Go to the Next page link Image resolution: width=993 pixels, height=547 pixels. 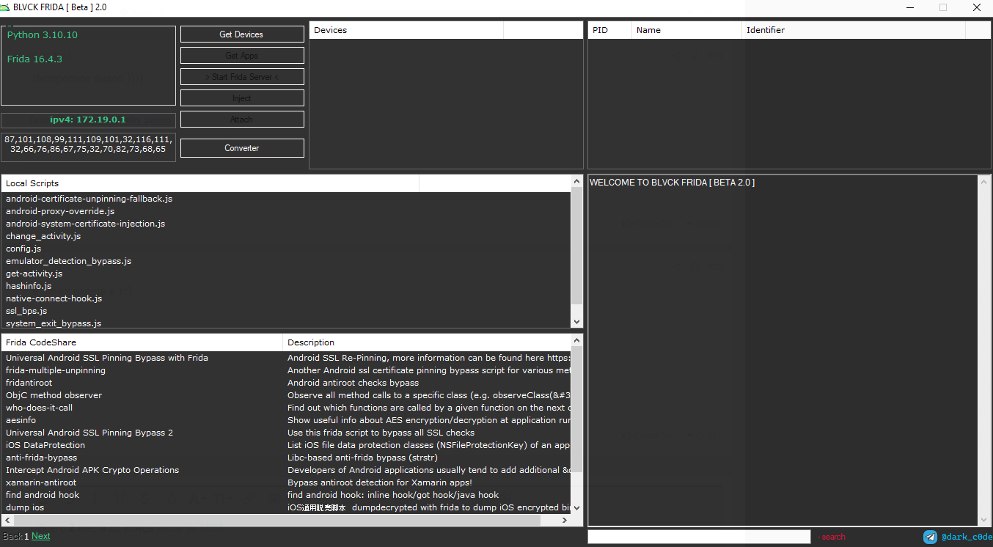[41, 536]
